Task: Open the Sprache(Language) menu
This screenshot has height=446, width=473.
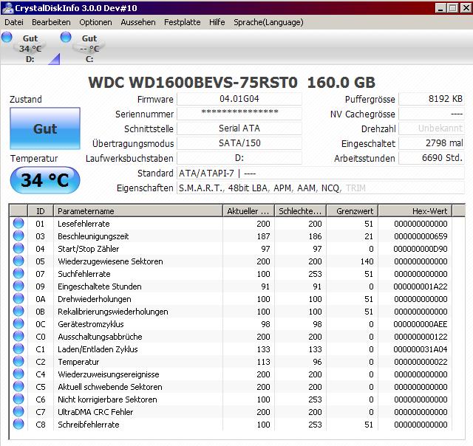Action: point(268,22)
